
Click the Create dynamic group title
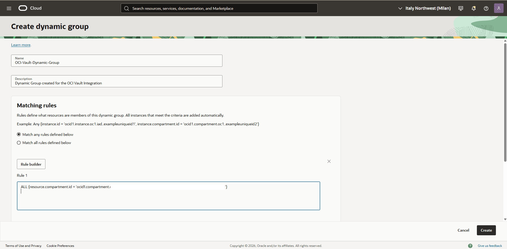(x=50, y=26)
